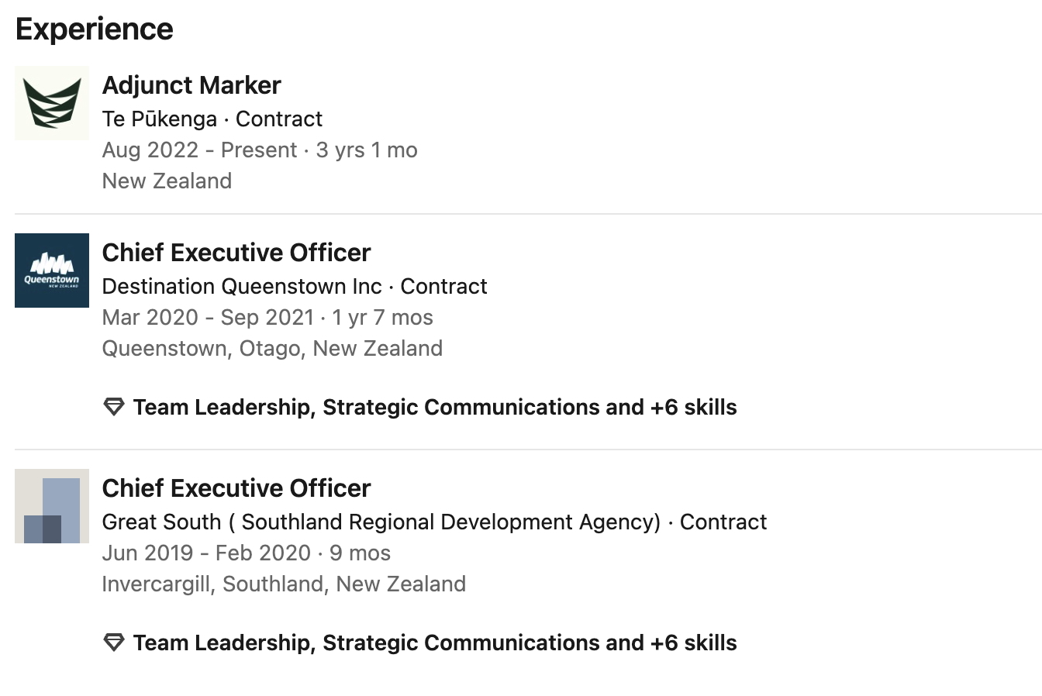Open the Adjunct Marker position title
This screenshot has height=696, width=1042.
click(191, 85)
